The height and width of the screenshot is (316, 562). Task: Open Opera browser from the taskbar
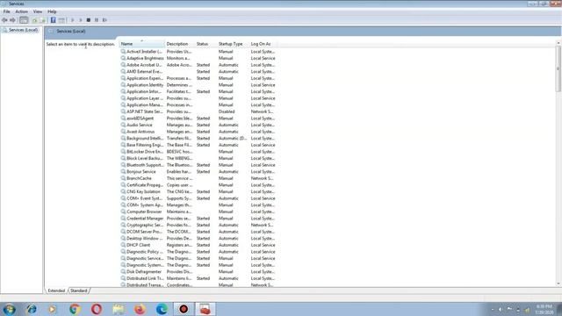pos(97,309)
